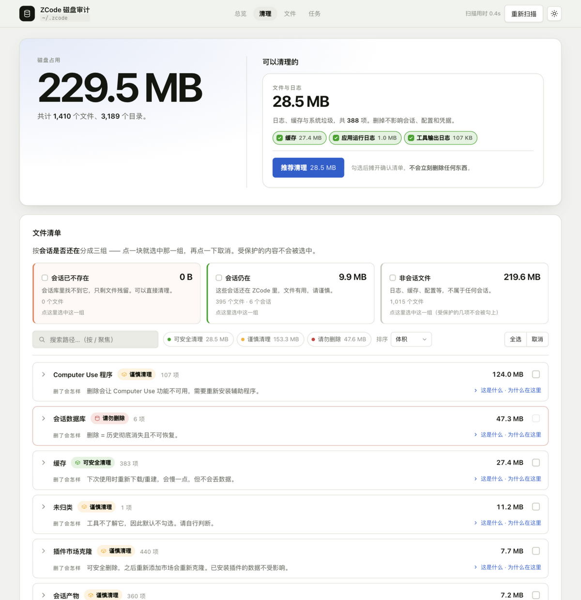Expand the Computer Use 程序 row
The height and width of the screenshot is (600, 581).
point(44,375)
